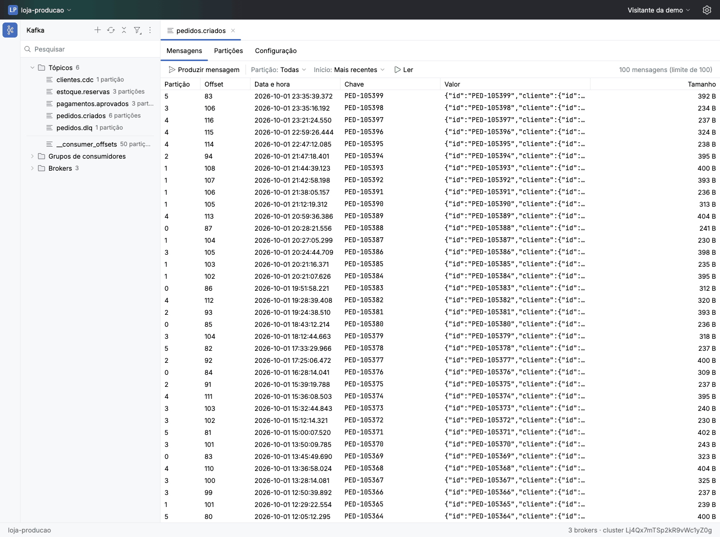Switch to Partições tab
This screenshot has height=537, width=720.
tap(228, 51)
